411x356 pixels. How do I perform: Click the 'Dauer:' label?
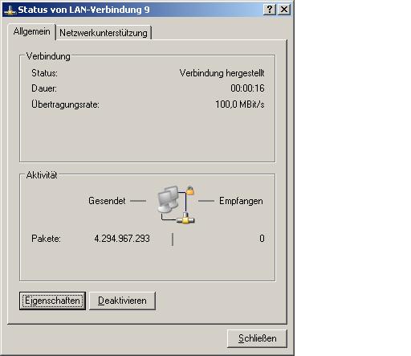tap(44, 88)
